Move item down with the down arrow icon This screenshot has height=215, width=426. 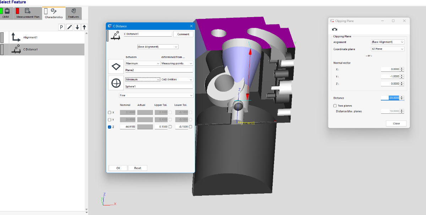pyautogui.click(x=77, y=27)
